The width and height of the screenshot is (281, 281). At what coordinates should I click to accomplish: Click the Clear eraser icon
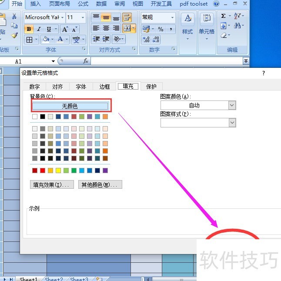224,35
